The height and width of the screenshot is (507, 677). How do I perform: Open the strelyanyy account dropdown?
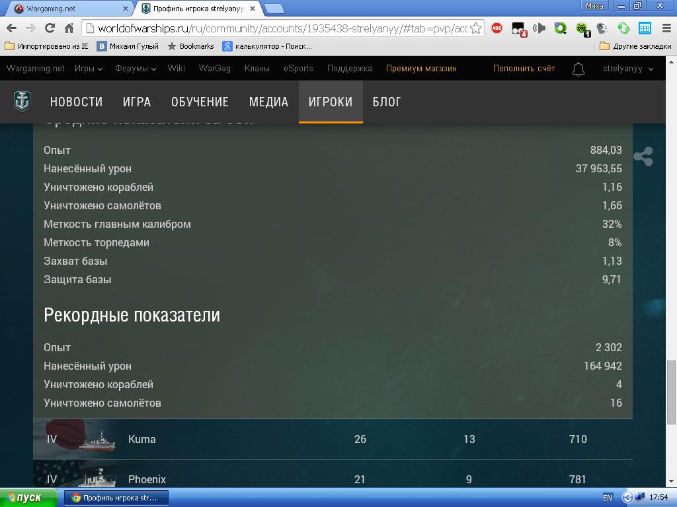point(627,69)
